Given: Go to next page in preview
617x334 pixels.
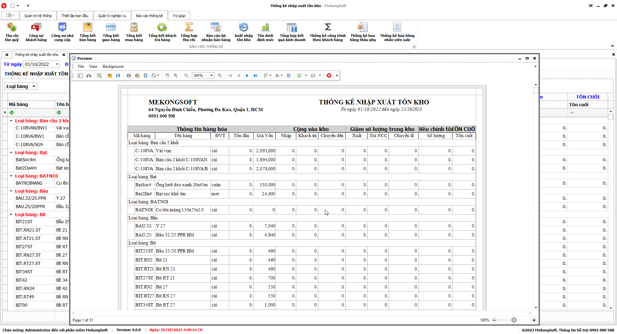Looking at the screenshot, I should click(x=247, y=75).
